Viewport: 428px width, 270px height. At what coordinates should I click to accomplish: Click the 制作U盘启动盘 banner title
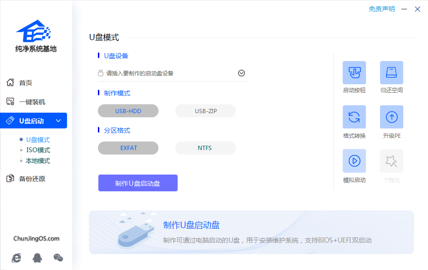191,225
